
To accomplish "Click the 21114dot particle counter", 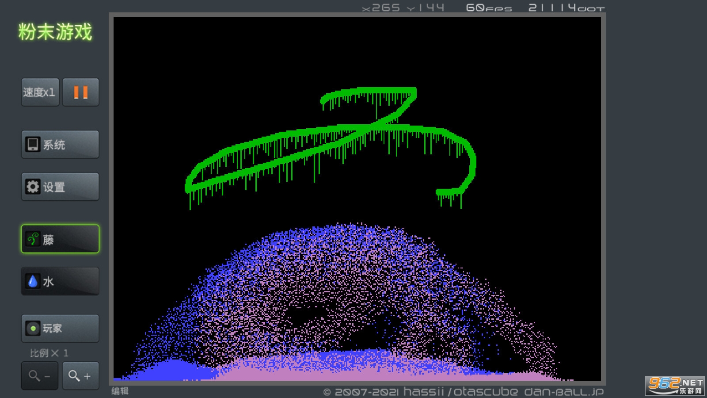I will pos(566,8).
